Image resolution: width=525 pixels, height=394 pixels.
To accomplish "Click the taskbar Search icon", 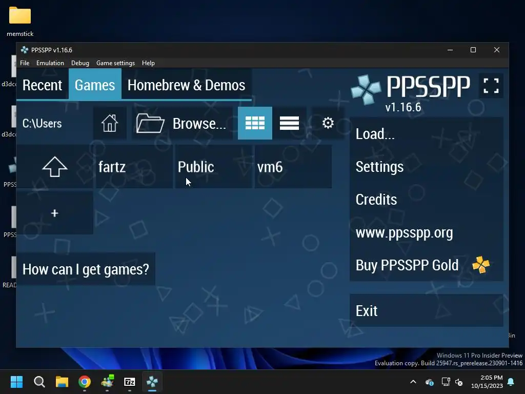I will pos(39,382).
